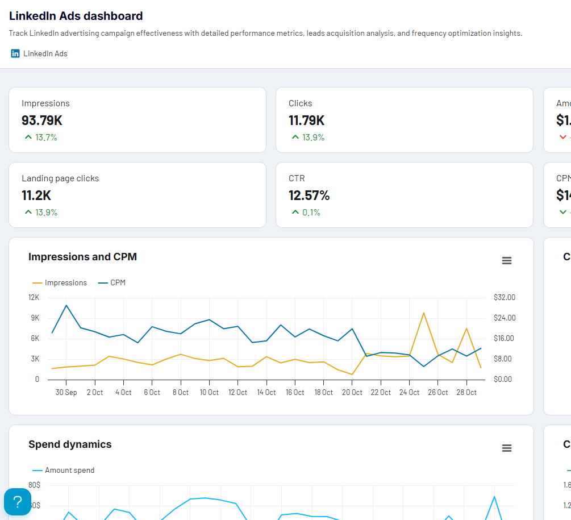Open Spend dynamics chart hamburger menu

click(507, 448)
